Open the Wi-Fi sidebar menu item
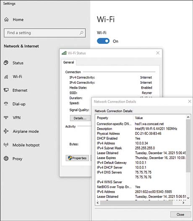Viewport: 193px width, 221px height. (x=18, y=77)
